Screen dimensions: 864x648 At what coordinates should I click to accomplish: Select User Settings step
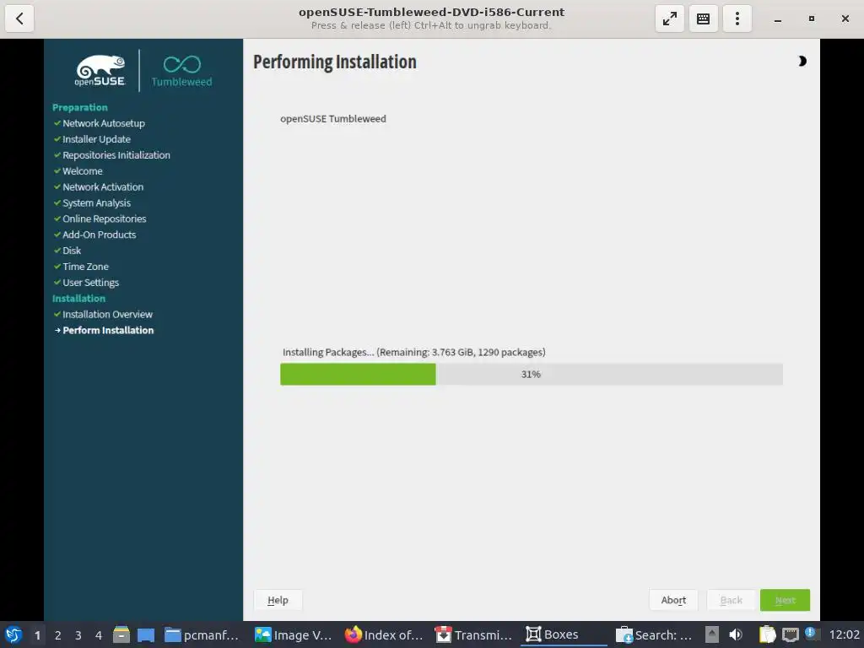click(x=90, y=283)
